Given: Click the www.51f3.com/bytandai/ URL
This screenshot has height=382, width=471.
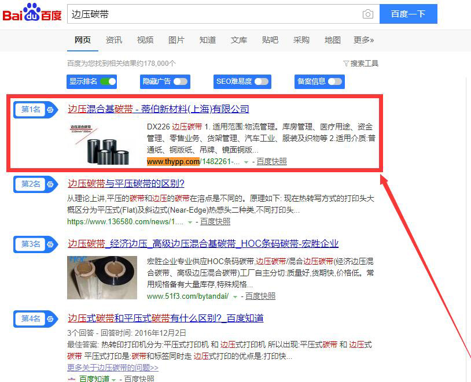Looking at the screenshot, I should (x=187, y=296).
